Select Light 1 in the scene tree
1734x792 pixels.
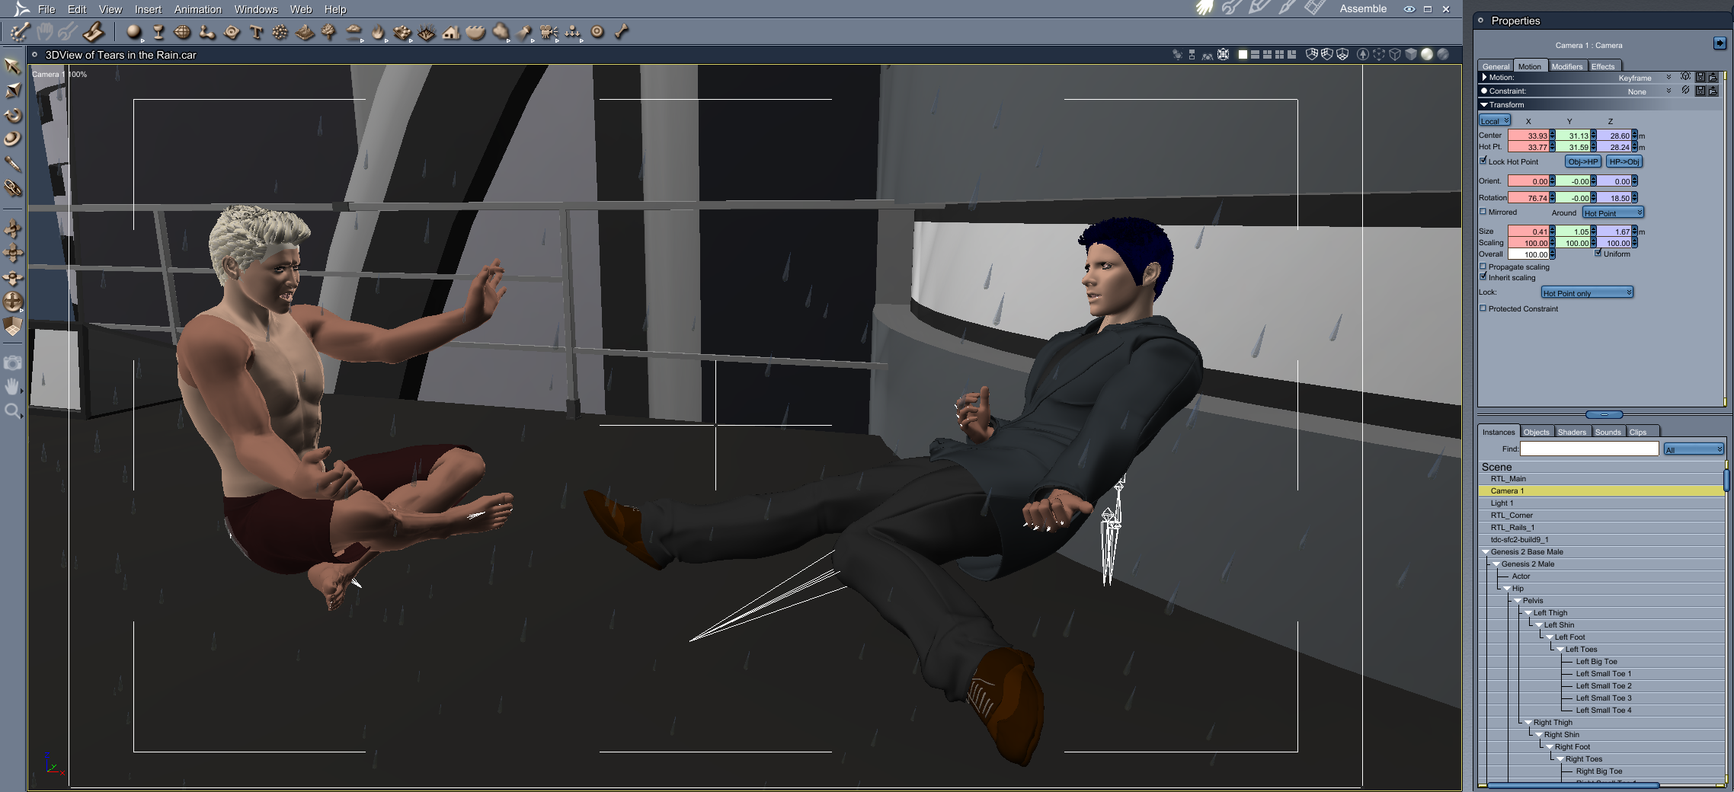[1601, 503]
